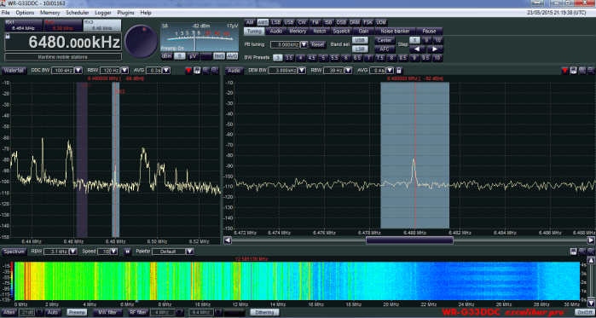The width and height of the screenshot is (596, 318).
Task: Zoom in on the demodulator spectrum
Action: 582,71
